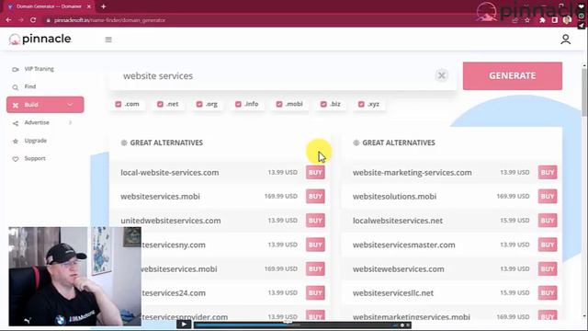Select local-website-services.com domain text
The image size is (588, 331).
tap(169, 173)
